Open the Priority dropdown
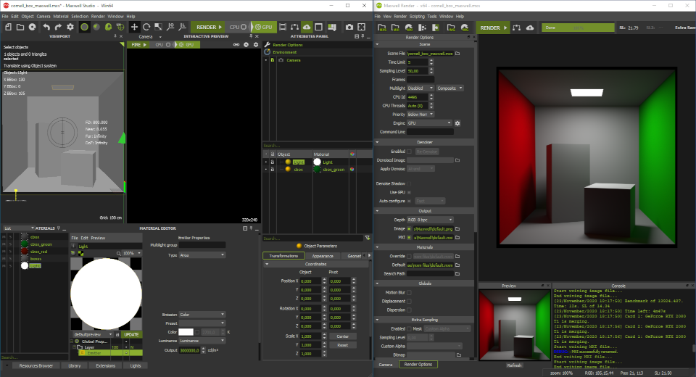The width and height of the screenshot is (696, 377). [420, 114]
